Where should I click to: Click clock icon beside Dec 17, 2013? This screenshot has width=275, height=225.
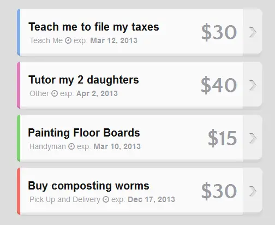coord(106,199)
